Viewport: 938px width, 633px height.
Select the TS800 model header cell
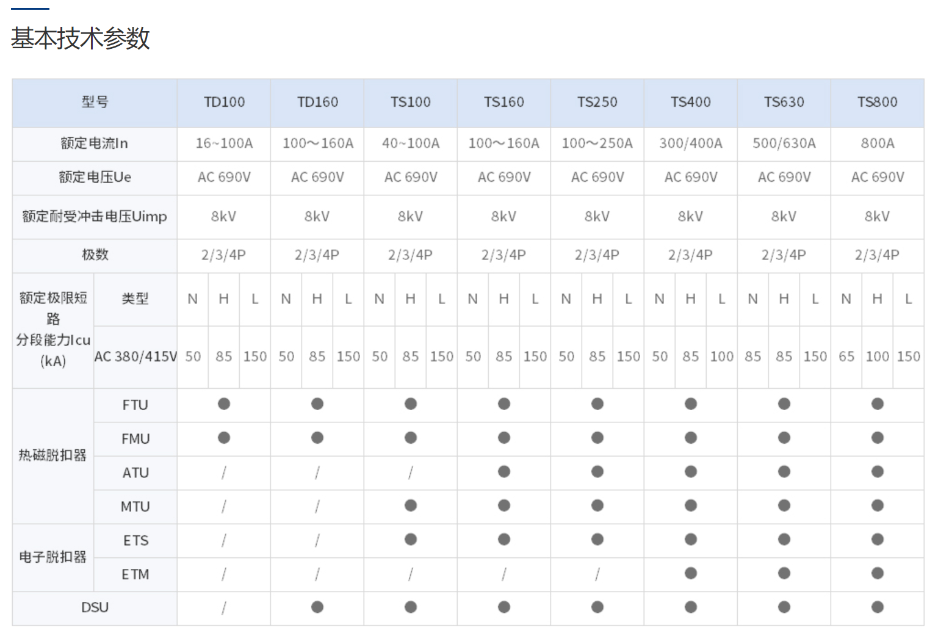click(877, 102)
